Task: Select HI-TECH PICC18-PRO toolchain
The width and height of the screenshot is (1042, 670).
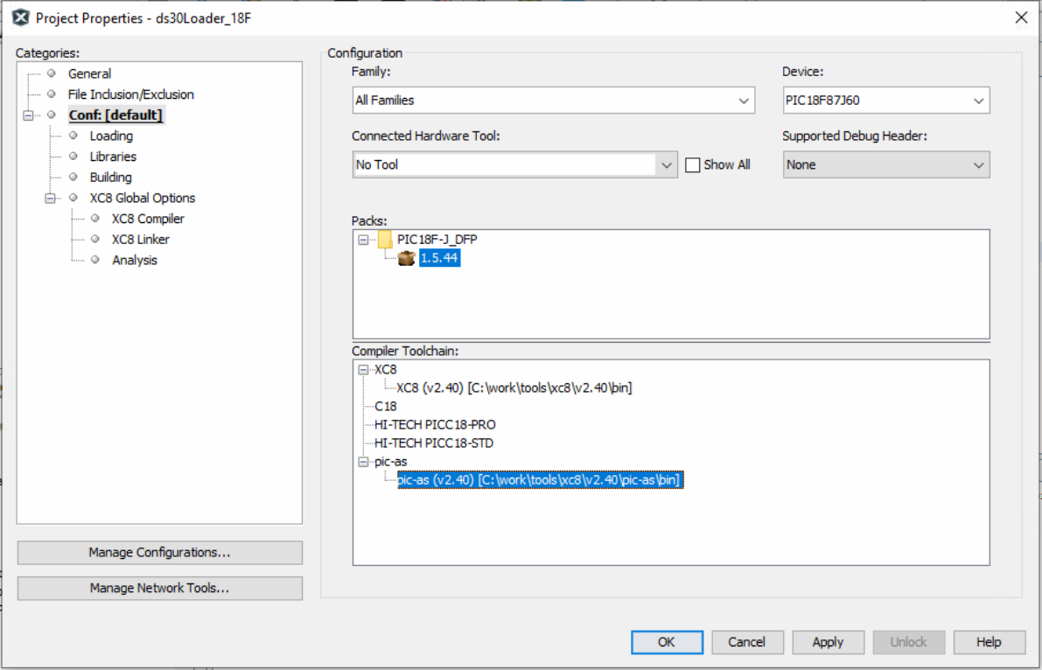Action: (x=435, y=425)
